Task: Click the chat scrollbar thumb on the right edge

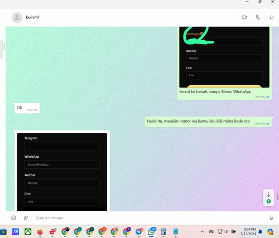Action: point(277,197)
